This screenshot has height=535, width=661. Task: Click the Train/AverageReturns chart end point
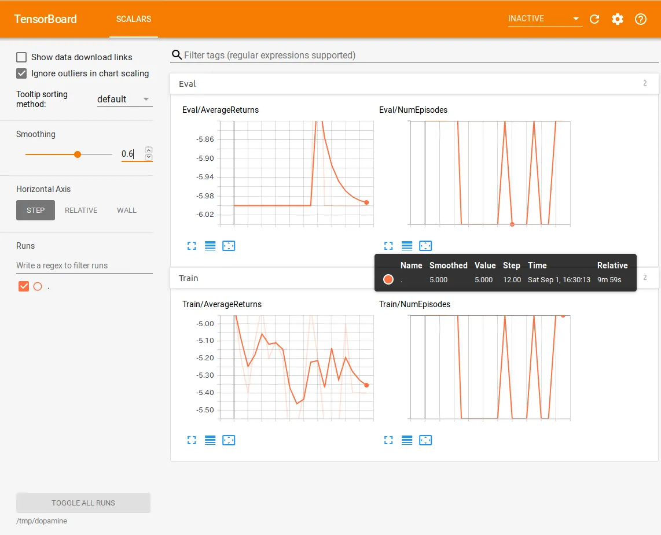coord(367,385)
